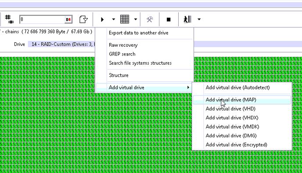This screenshot has height=173, width=302.
Task: Click the play start button
Action: [x=102, y=19]
